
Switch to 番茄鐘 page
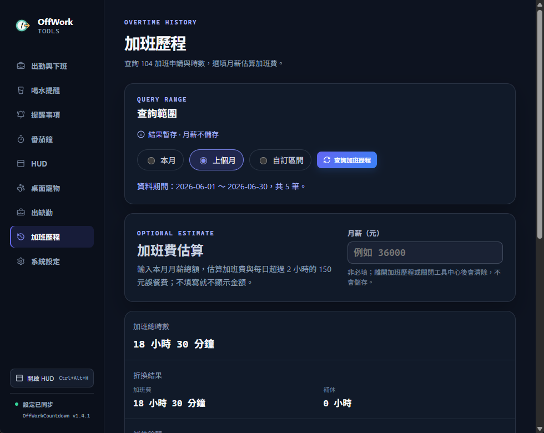point(52,139)
